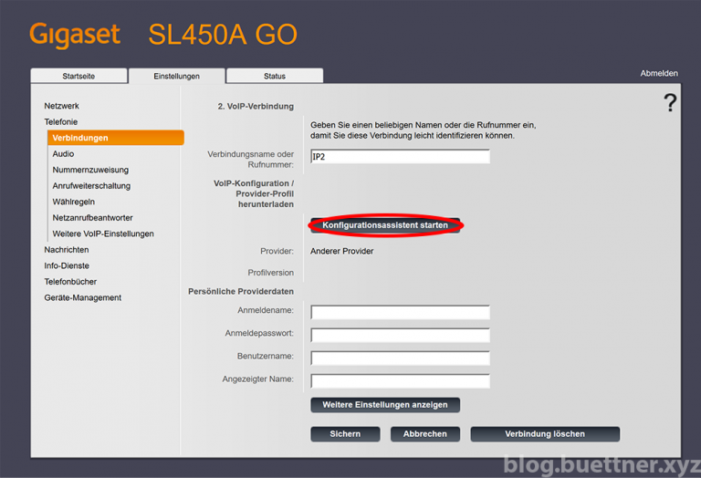Open Geräte-Management in the sidebar
Screen dimensions: 701x478
click(x=83, y=298)
